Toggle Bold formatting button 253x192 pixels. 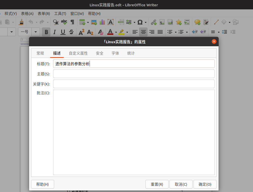coord(46,32)
